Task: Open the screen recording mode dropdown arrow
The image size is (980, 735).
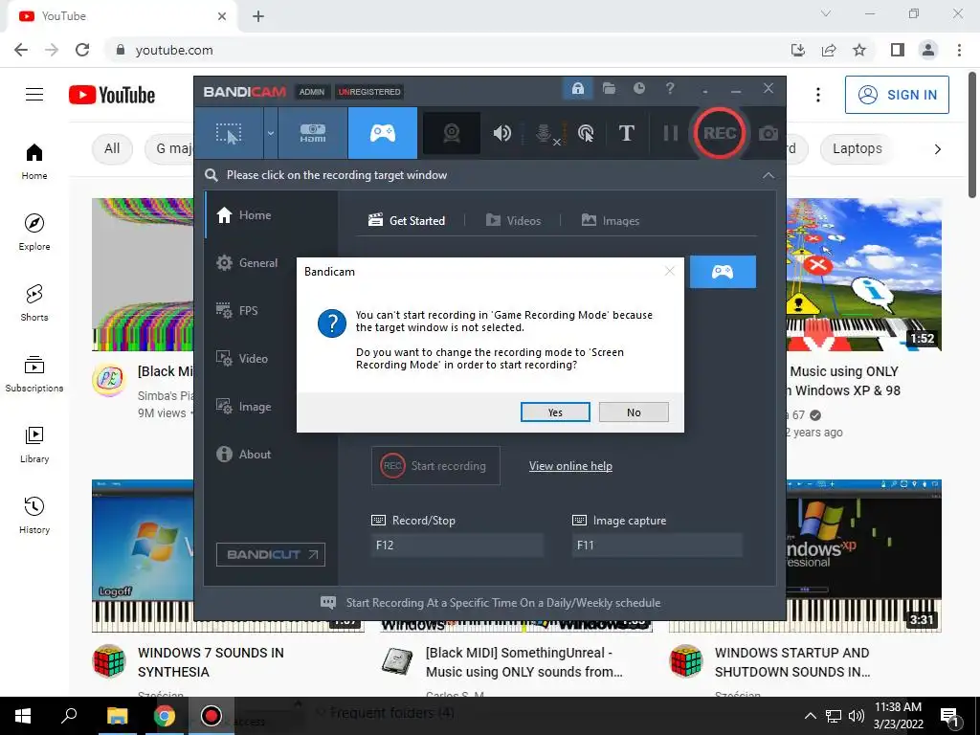Action: click(x=271, y=133)
